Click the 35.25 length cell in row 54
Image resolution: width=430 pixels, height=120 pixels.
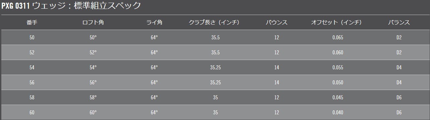(x=216, y=68)
